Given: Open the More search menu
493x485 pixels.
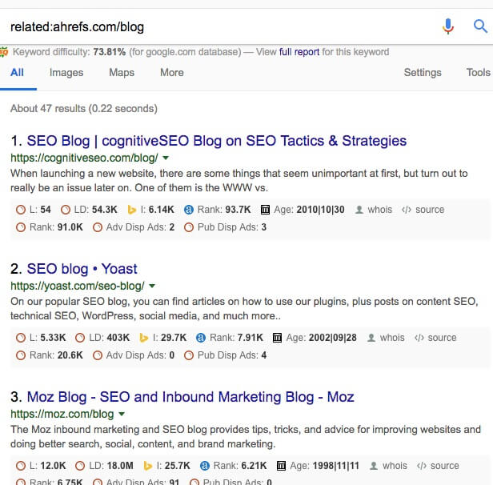Looking at the screenshot, I should [x=172, y=73].
